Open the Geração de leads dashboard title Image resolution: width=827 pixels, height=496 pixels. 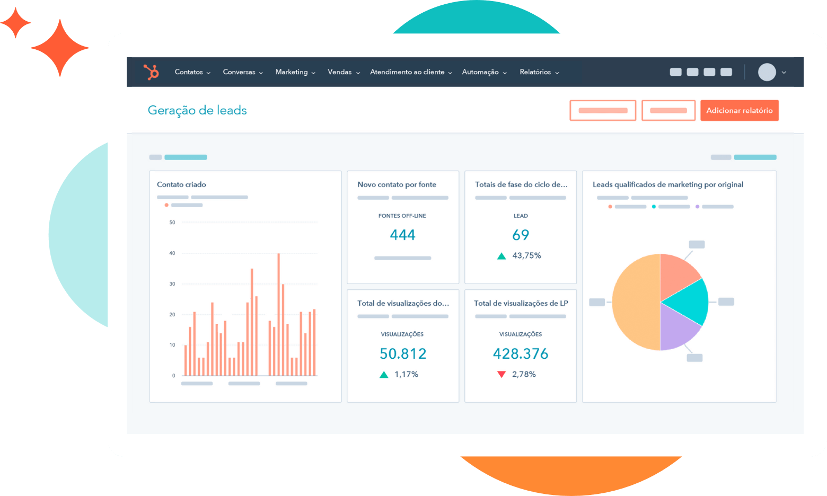point(197,110)
